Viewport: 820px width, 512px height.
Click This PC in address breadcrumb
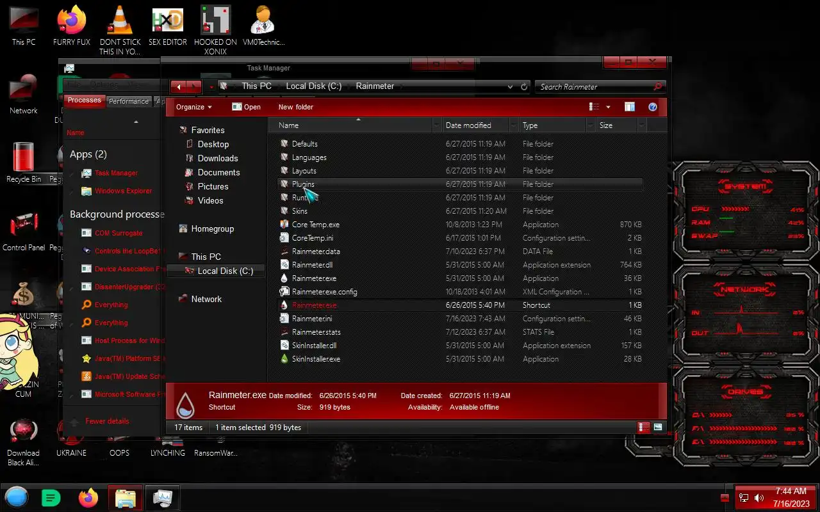click(x=256, y=86)
